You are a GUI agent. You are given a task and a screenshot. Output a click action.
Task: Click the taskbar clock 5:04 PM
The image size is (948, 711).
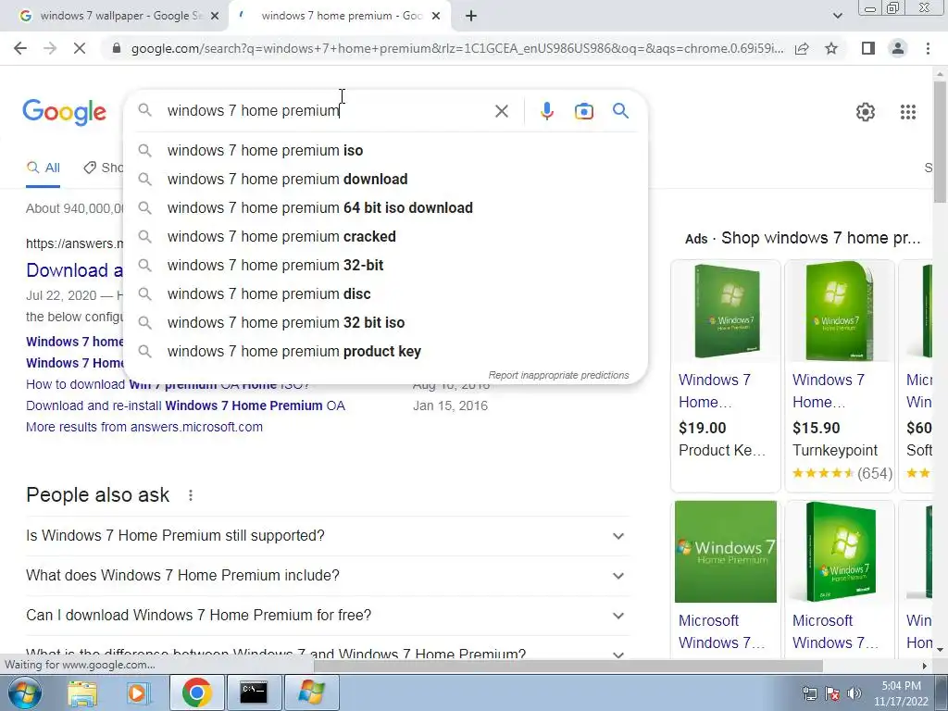(901, 693)
